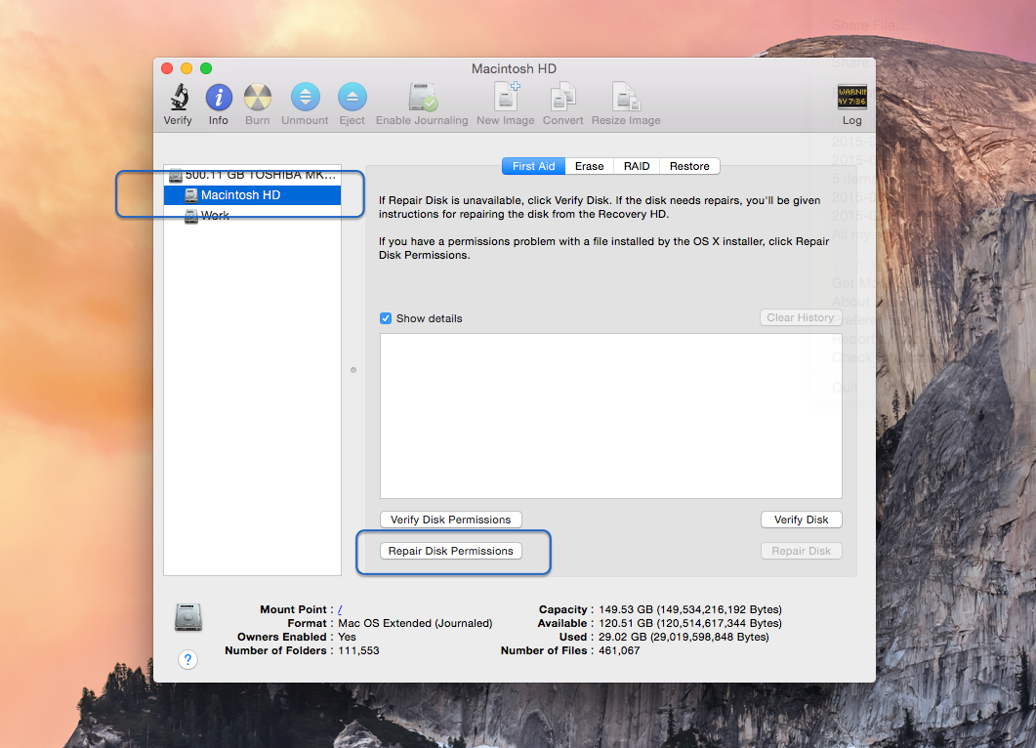Screen dimensions: 1036x748
Task: Click the Macintosh HD window title
Action: point(514,68)
